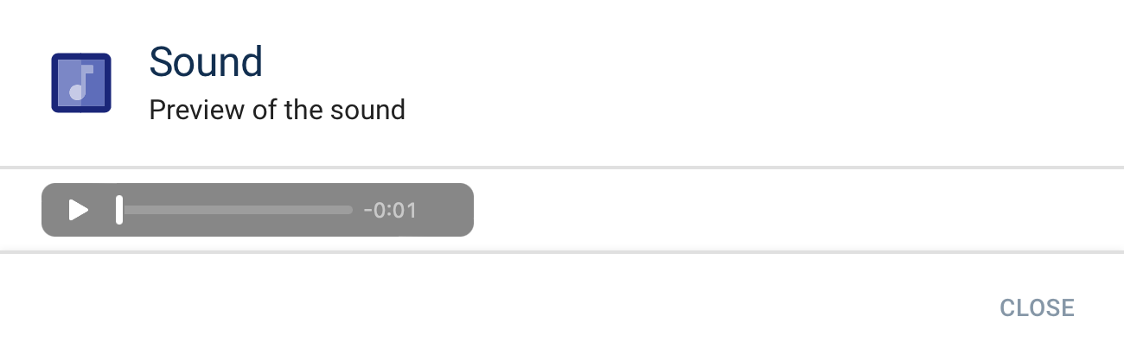The image size is (1124, 361).
Task: Click the left edge of the gray audio player
Action: pos(46,210)
